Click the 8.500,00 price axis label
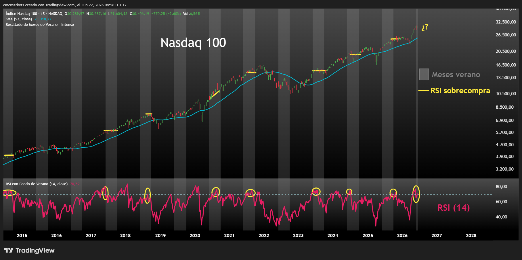The image size is (522, 260). pos(505,107)
